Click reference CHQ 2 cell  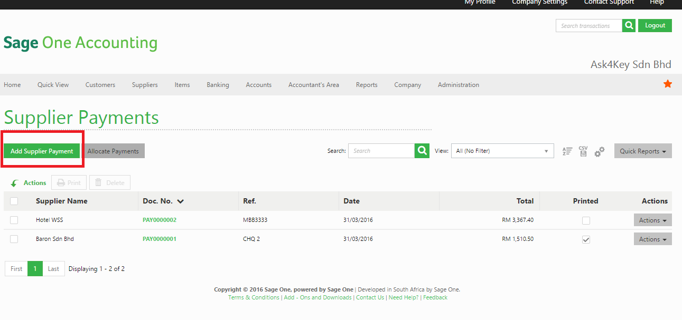click(x=251, y=239)
